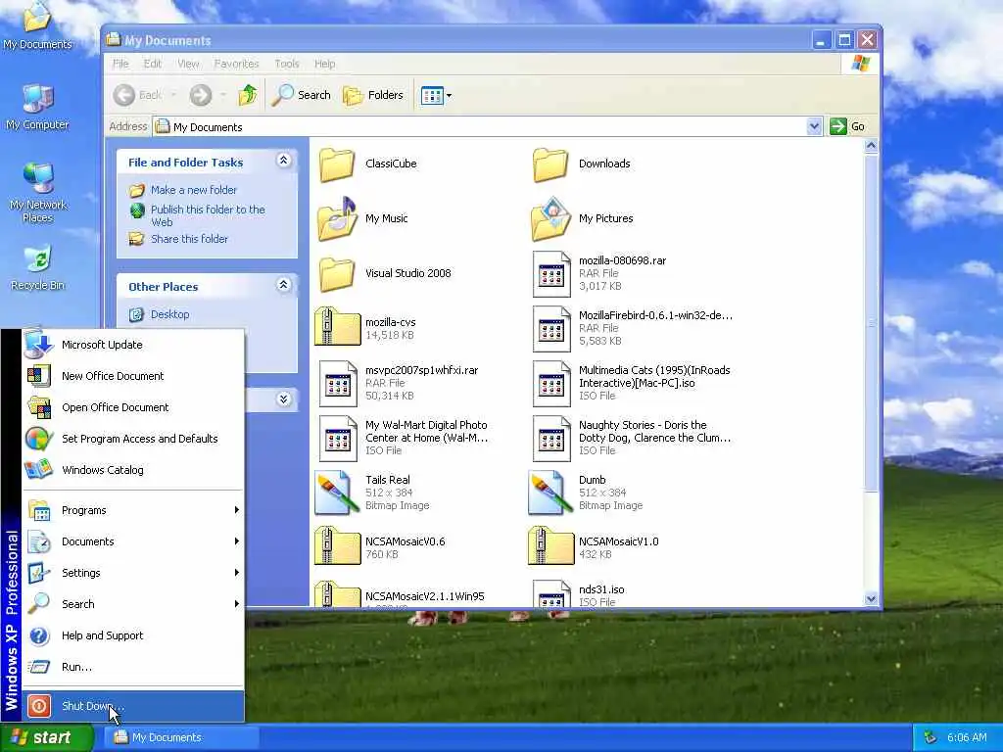
Task: Select the NCSAMosaicV1.0 zipped folder icon
Action: point(551,545)
